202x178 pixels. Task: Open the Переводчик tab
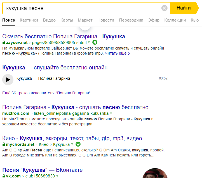(131, 20)
